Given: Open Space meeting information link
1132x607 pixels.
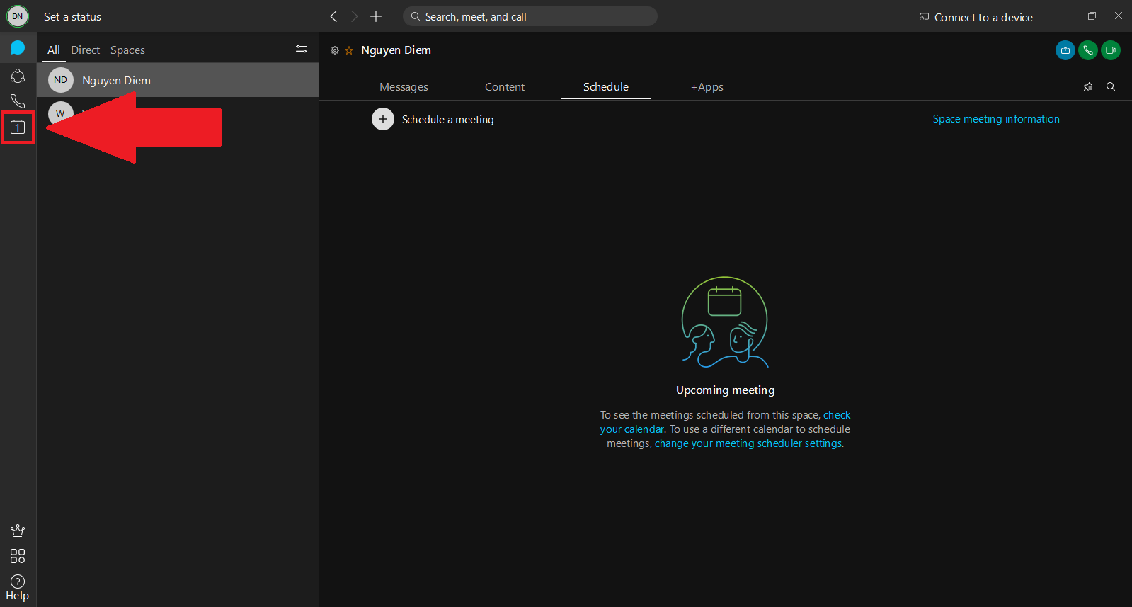Looking at the screenshot, I should click(x=995, y=119).
